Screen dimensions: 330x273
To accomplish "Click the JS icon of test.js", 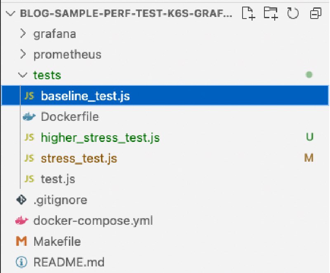I will pyautogui.click(x=29, y=179).
